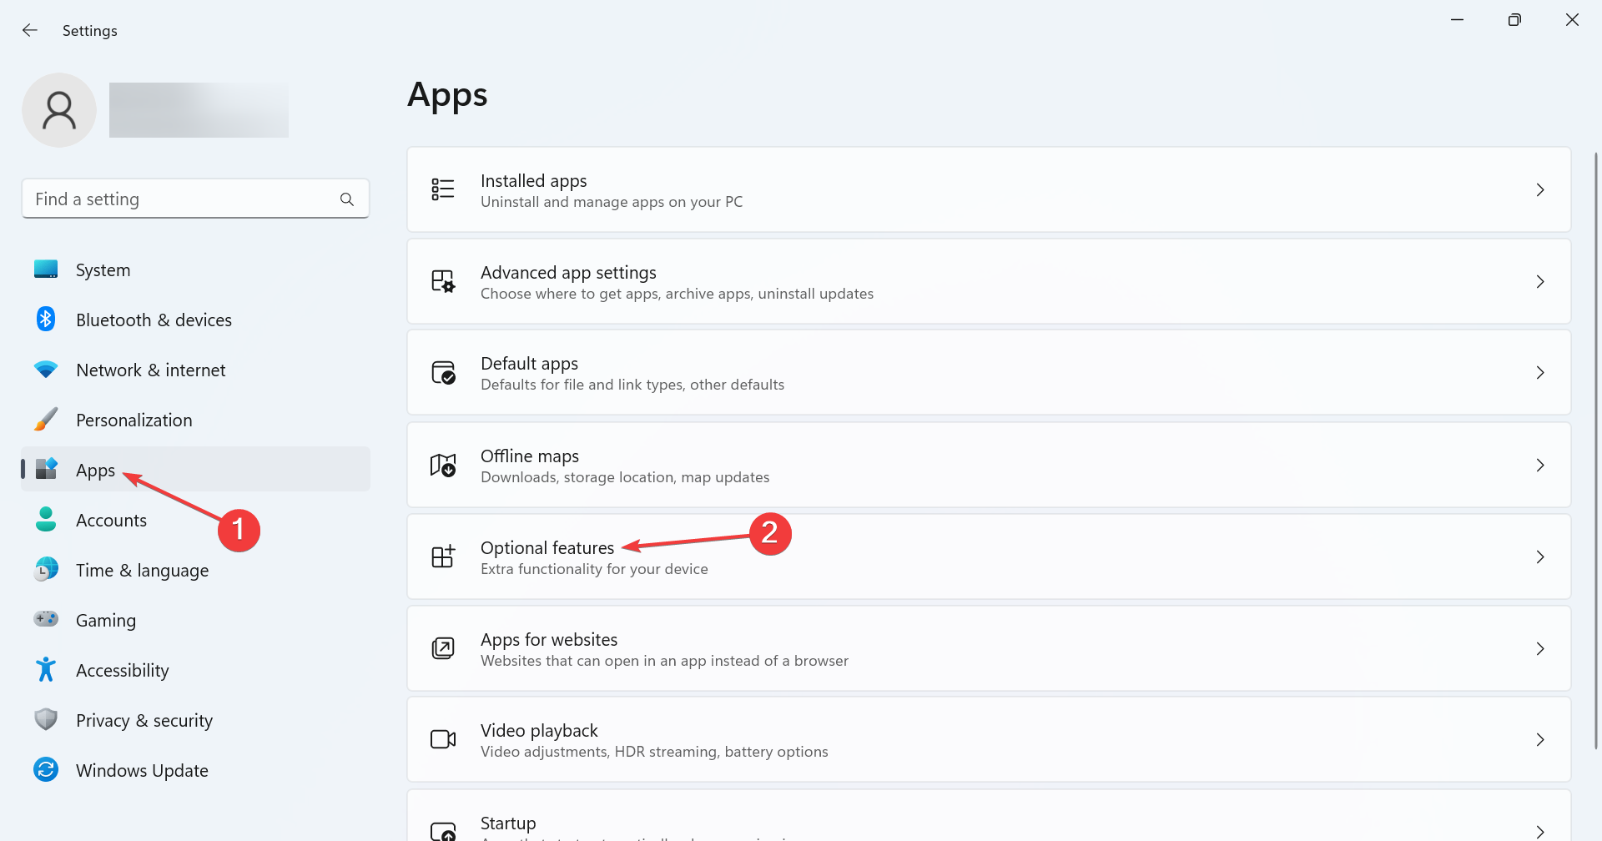Screen dimensions: 1602x841
Task: Open Network & internet section
Action: point(150,370)
